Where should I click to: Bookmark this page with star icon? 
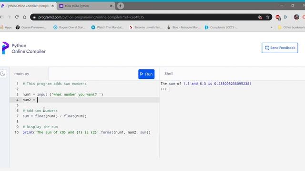pos(268,17)
